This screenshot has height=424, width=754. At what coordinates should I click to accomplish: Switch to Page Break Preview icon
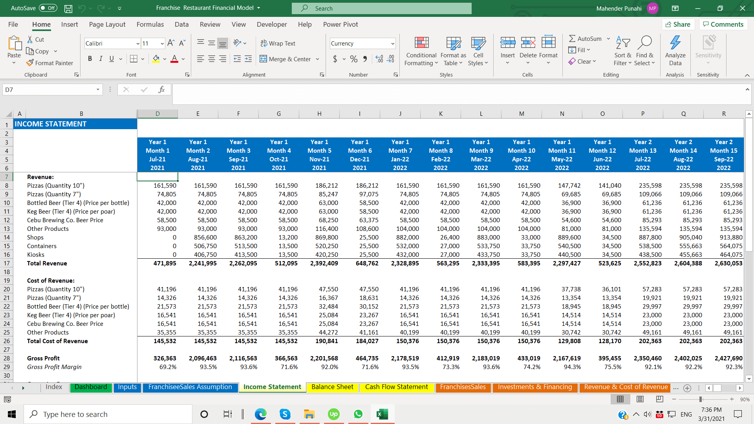660,399
